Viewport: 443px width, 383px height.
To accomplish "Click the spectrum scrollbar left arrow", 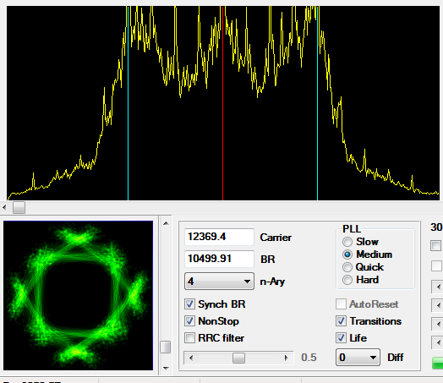I will click(x=4, y=208).
